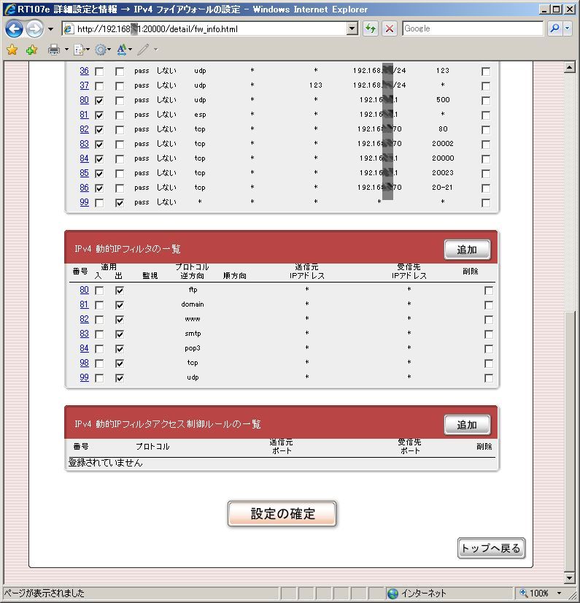Open the text size dropdown arrow
The height and width of the screenshot is (603, 580).
click(131, 50)
